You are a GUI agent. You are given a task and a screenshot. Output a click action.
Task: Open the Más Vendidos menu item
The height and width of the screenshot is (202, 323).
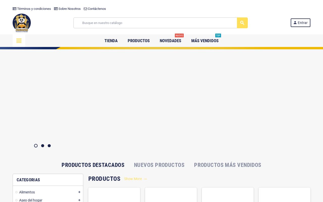(205, 41)
